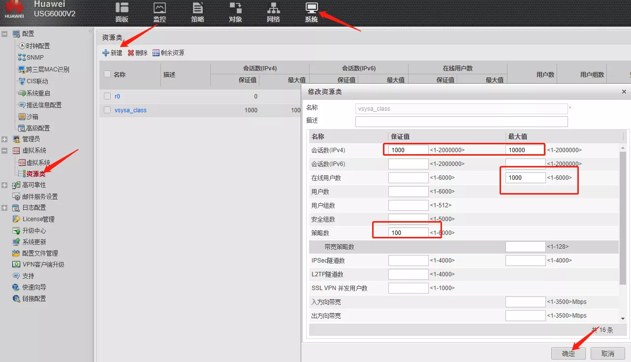This screenshot has height=362, width=631.
Task: Click the 描述 input field in dialog
Action: coord(461,122)
